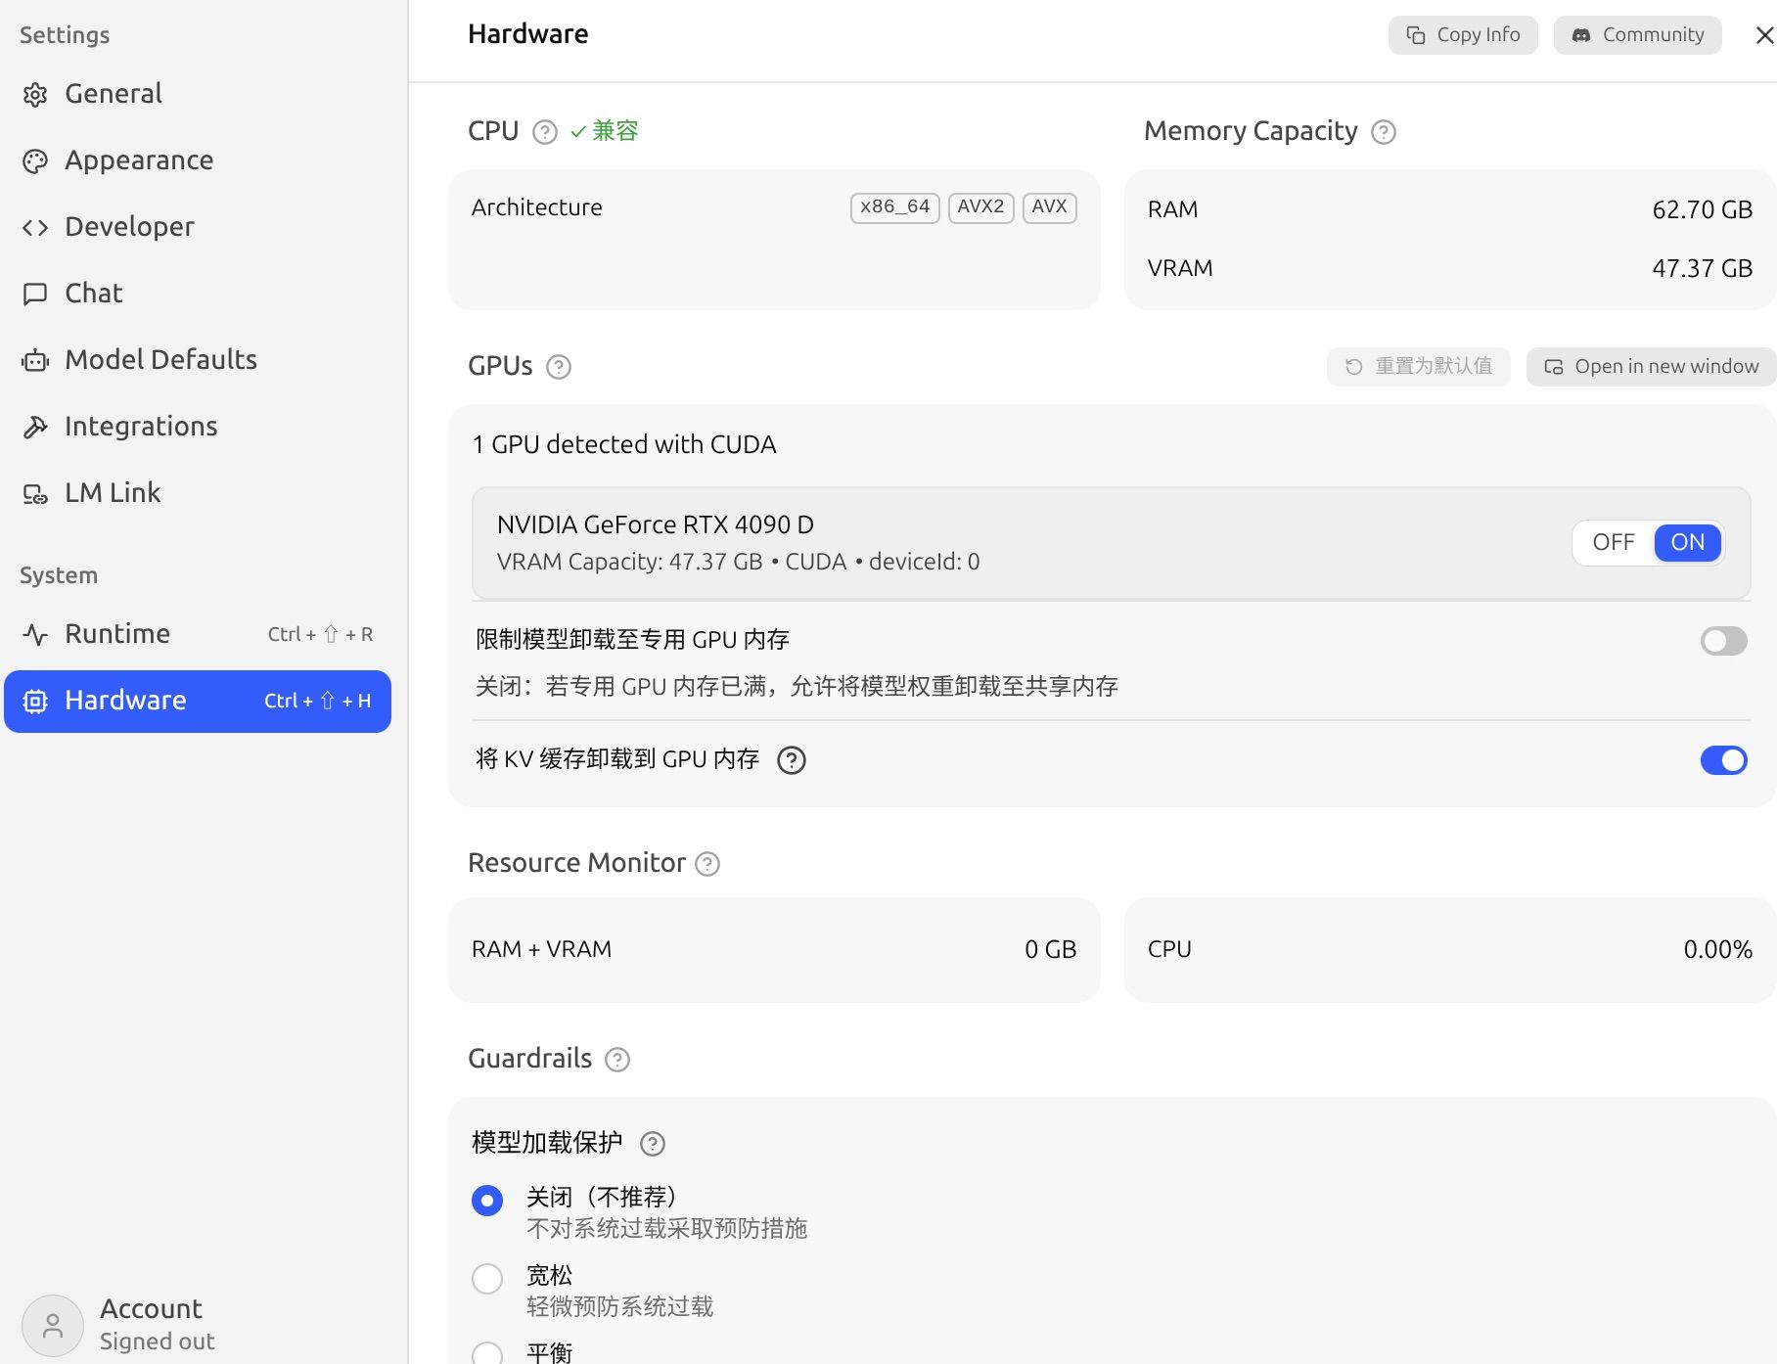Image resolution: width=1777 pixels, height=1364 pixels.
Task: Click the Hardware chip icon in sidebar
Action: pyautogui.click(x=35, y=702)
